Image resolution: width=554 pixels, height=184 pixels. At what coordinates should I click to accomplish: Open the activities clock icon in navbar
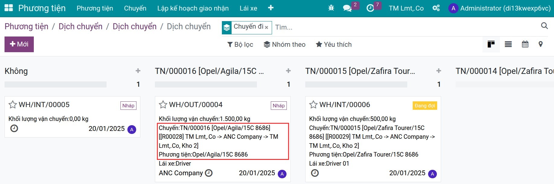coord(370,8)
